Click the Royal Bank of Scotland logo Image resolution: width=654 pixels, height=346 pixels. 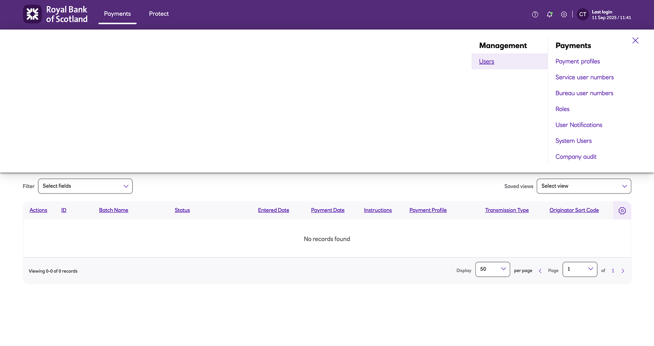(x=55, y=14)
